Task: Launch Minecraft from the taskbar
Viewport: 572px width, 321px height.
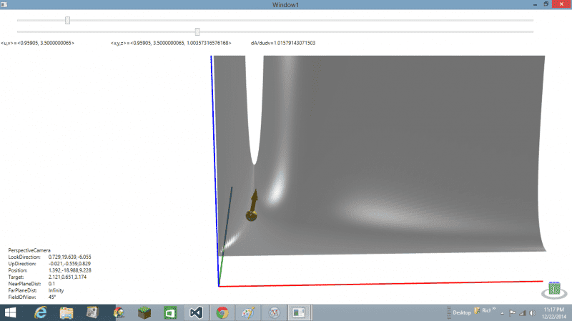Action: click(x=146, y=312)
